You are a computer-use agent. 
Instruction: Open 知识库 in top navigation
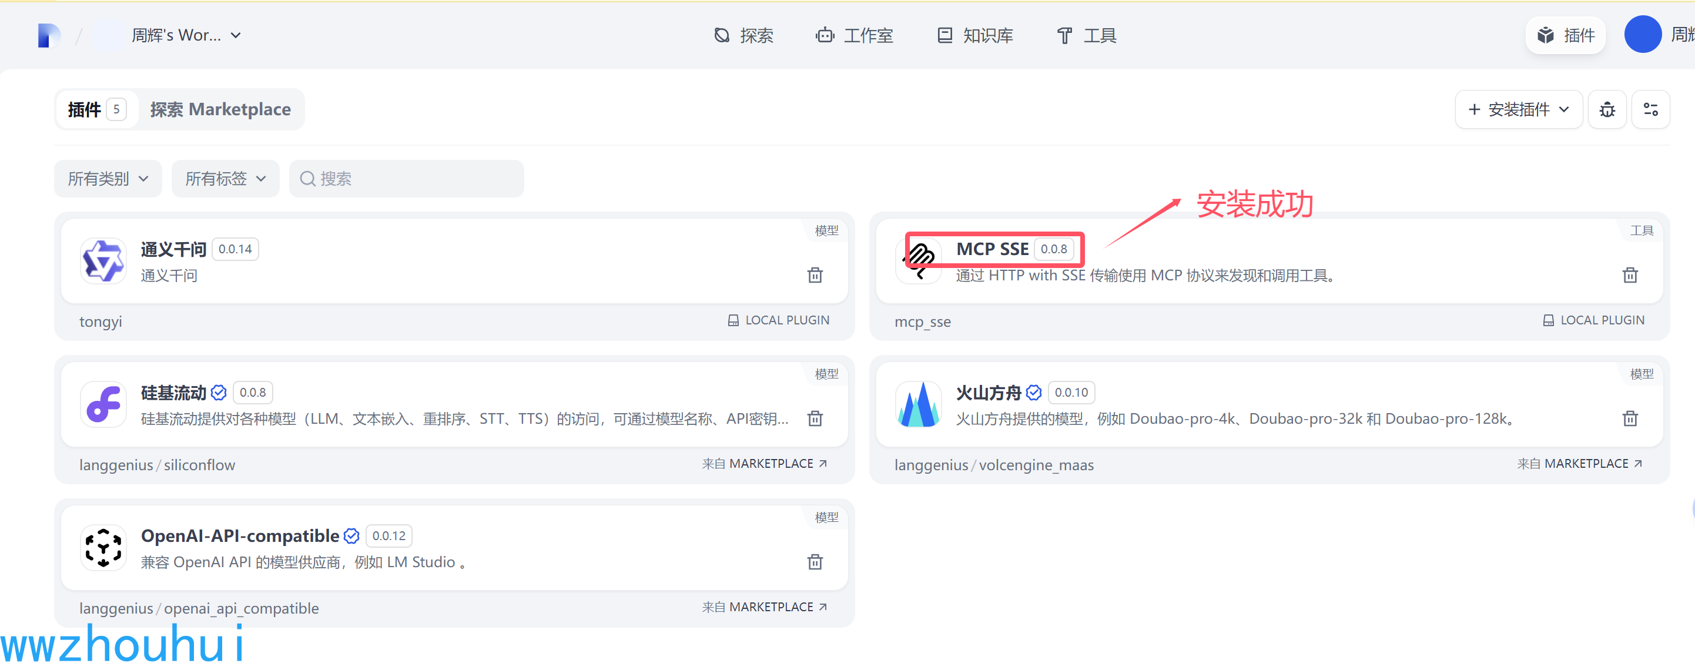tap(974, 35)
